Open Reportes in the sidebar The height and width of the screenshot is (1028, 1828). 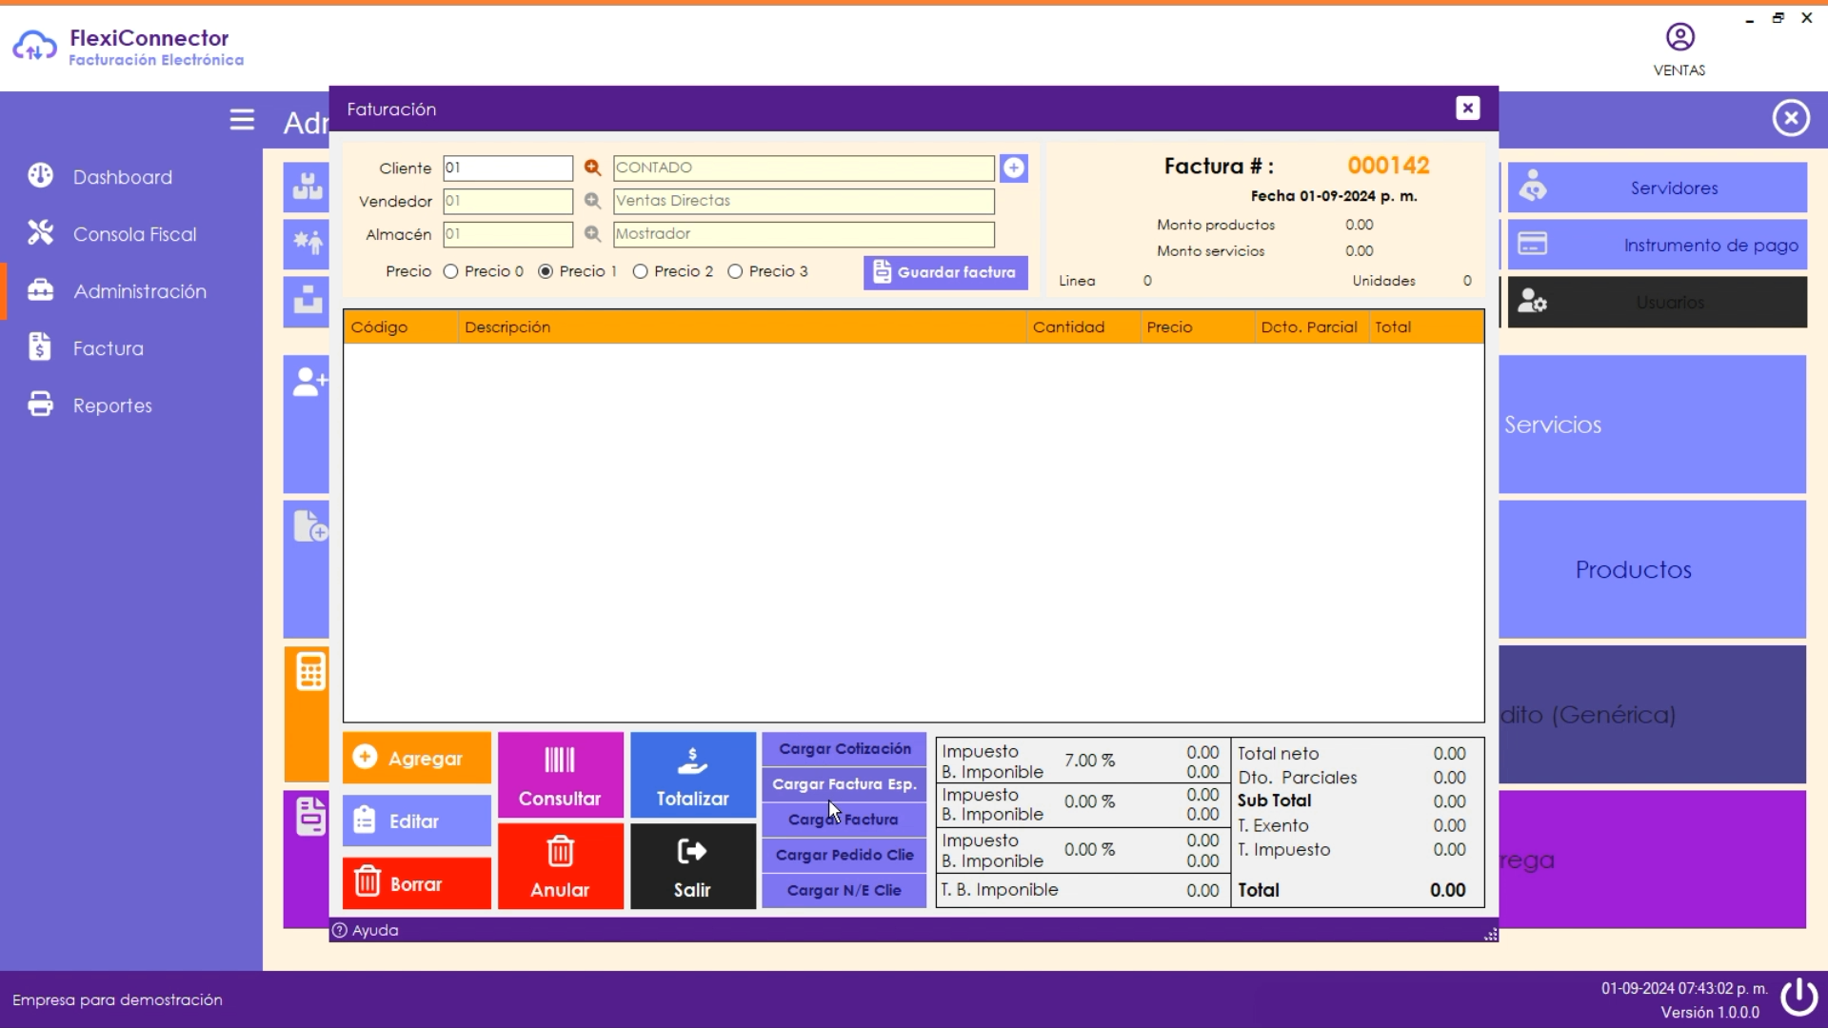pyautogui.click(x=112, y=405)
